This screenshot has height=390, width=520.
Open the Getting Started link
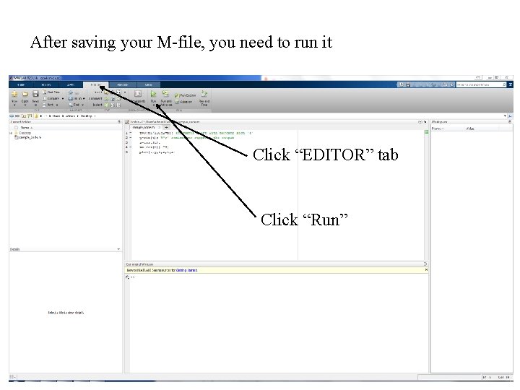[186, 270]
